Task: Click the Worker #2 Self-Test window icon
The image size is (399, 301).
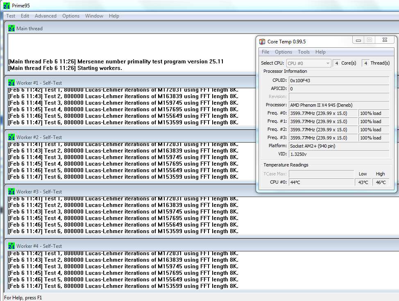Action: click(11, 137)
